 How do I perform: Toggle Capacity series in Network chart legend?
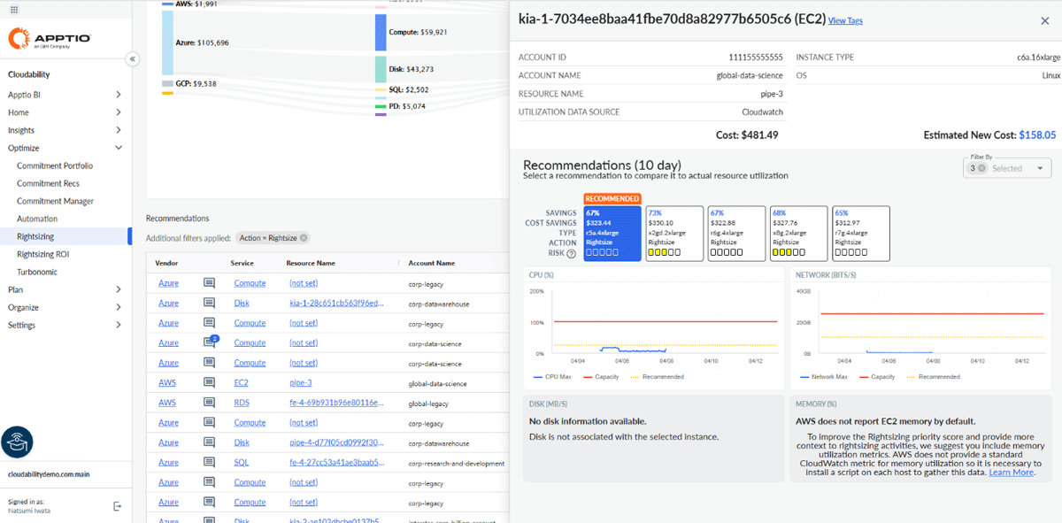coord(875,376)
